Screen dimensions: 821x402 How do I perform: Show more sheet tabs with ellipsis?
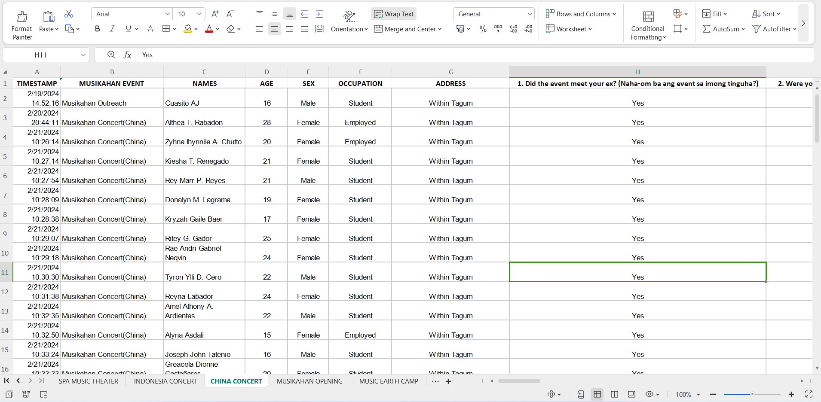tap(435, 381)
